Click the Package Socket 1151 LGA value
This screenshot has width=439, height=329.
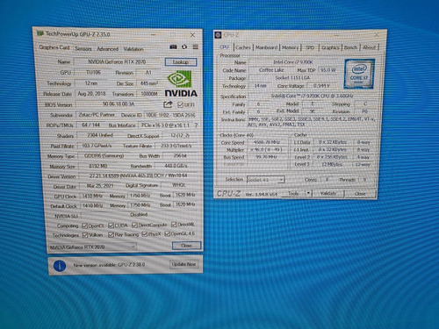(292, 78)
